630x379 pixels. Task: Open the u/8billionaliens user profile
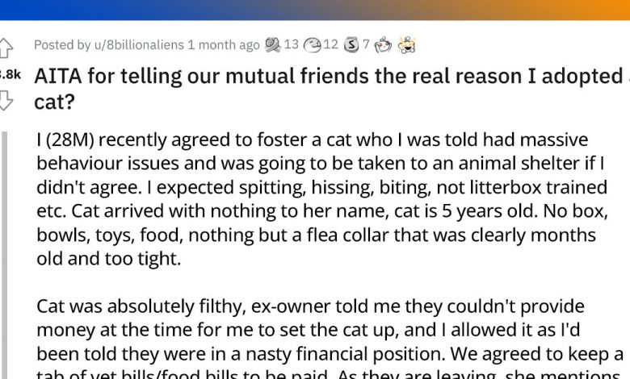click(139, 45)
